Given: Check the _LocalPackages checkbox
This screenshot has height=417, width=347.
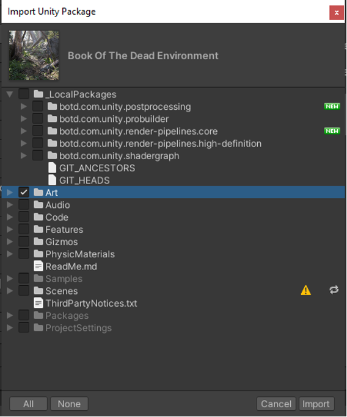Looking at the screenshot, I should [x=24, y=94].
